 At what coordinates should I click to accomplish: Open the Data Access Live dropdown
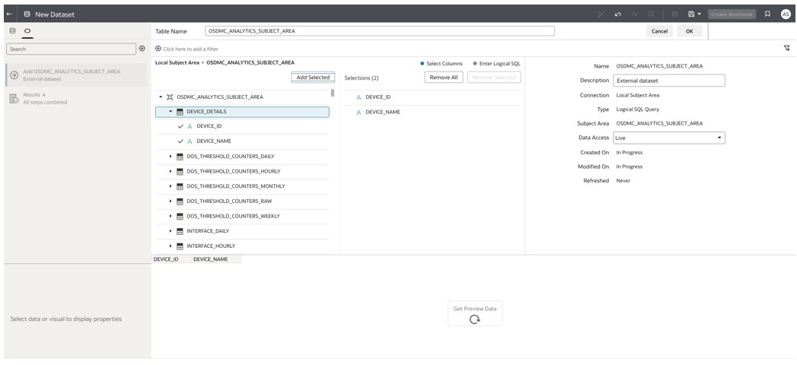click(x=669, y=138)
